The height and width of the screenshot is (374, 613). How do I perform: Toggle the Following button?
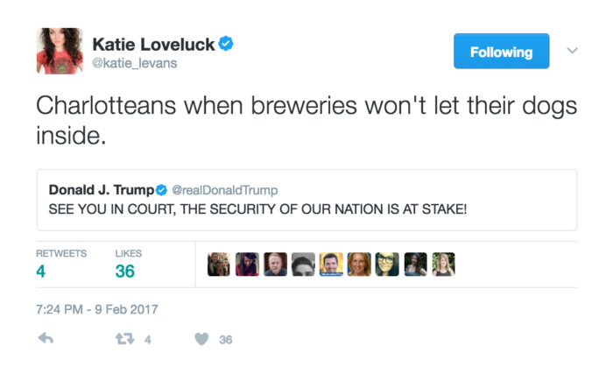coord(501,51)
